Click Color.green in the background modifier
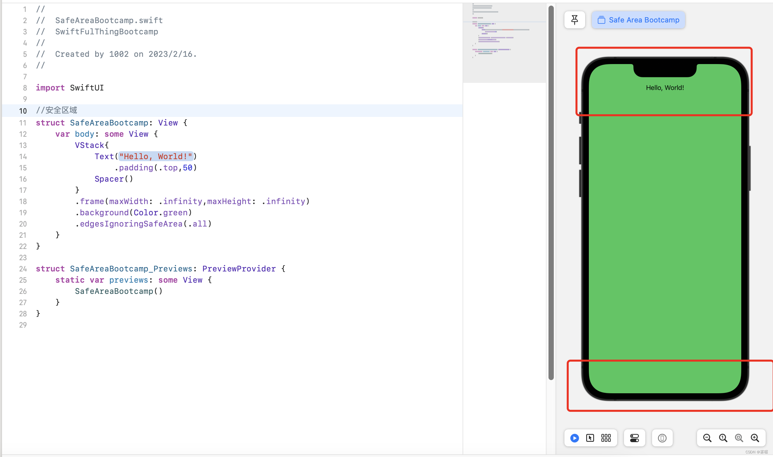773x457 pixels. (161, 213)
